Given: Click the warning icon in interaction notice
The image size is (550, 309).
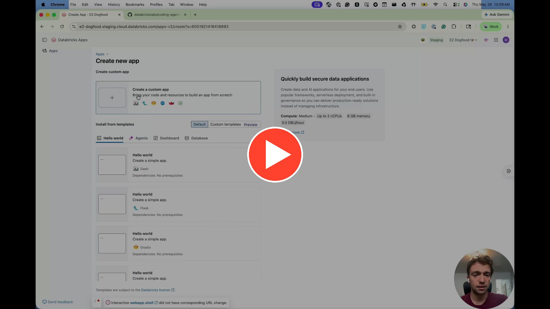Looking at the screenshot, I should [x=108, y=302].
